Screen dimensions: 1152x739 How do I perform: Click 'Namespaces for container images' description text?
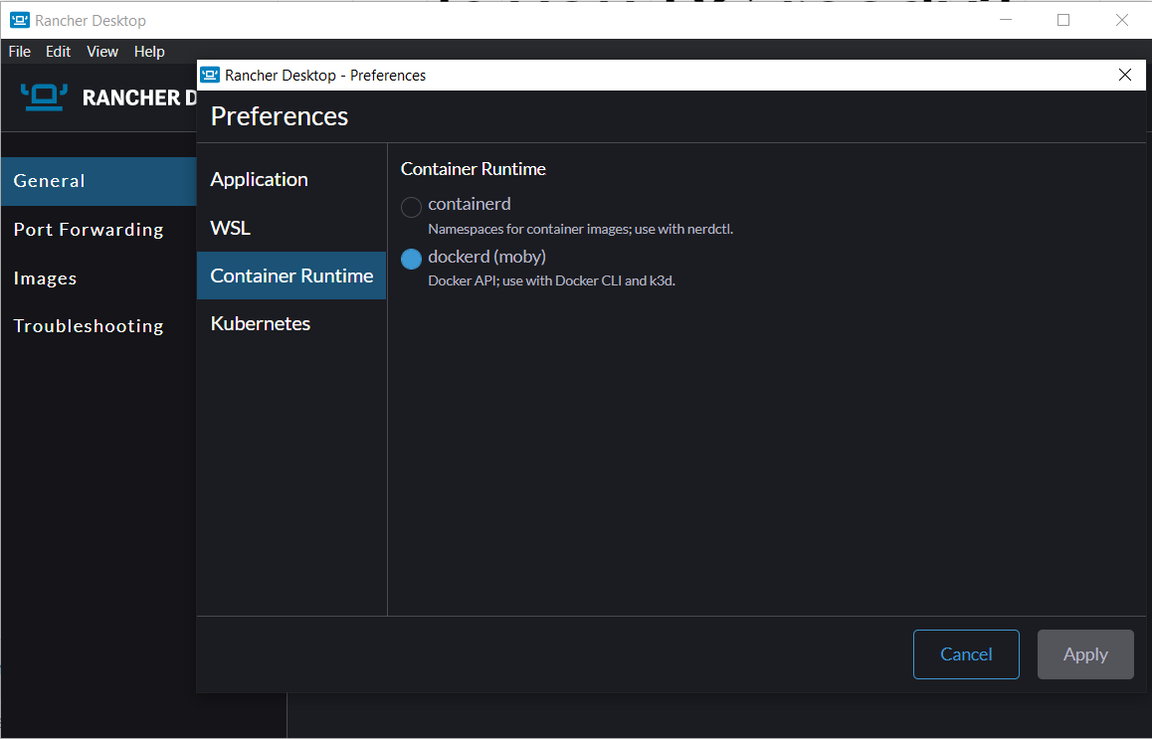click(x=580, y=229)
